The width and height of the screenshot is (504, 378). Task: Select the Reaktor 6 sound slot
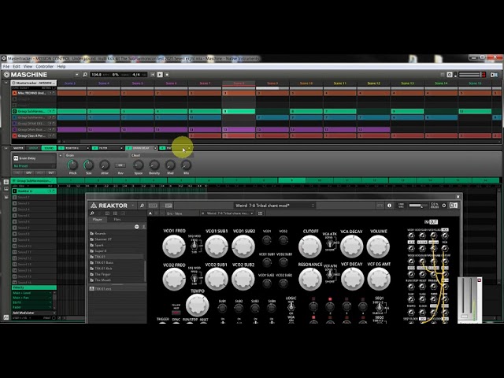click(34, 191)
